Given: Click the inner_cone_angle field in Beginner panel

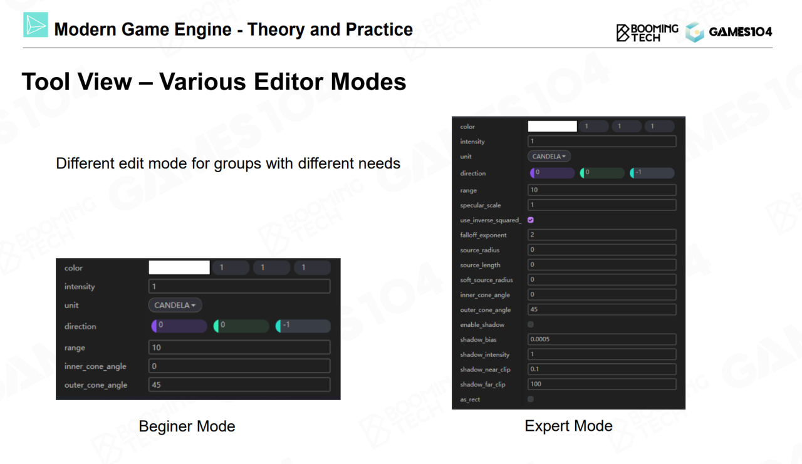Looking at the screenshot, I should point(239,366).
